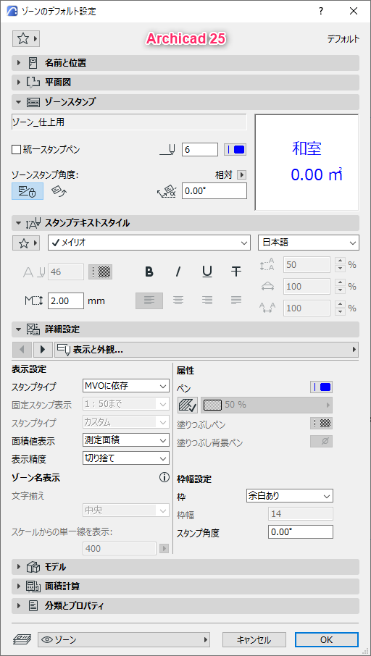Screen dimensions: 371x656
Task: Confirm with the OK button
Action: (326, 639)
